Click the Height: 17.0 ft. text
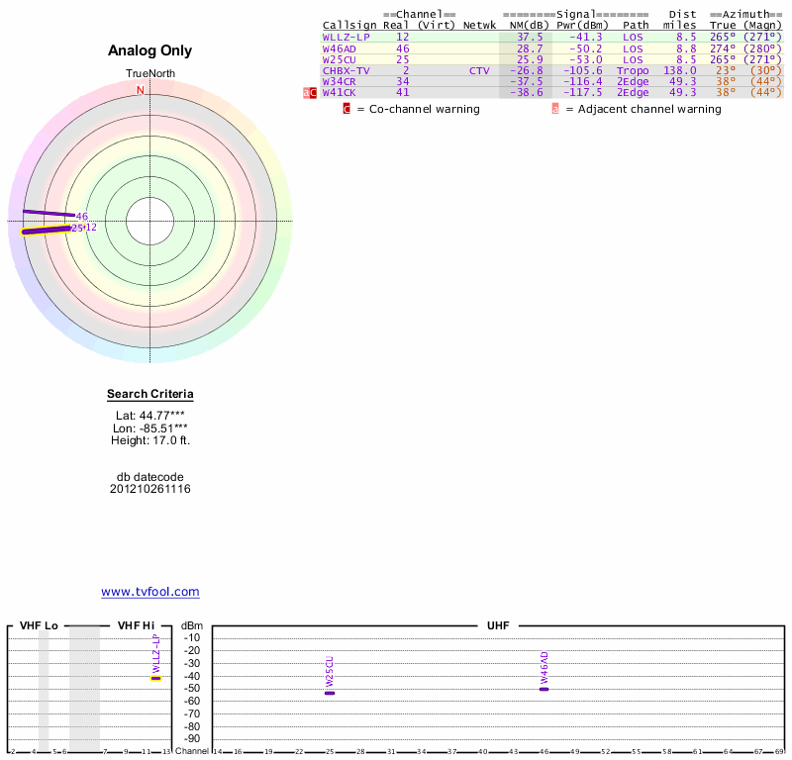Image resolution: width=792 pixels, height=760 pixels. point(150,440)
